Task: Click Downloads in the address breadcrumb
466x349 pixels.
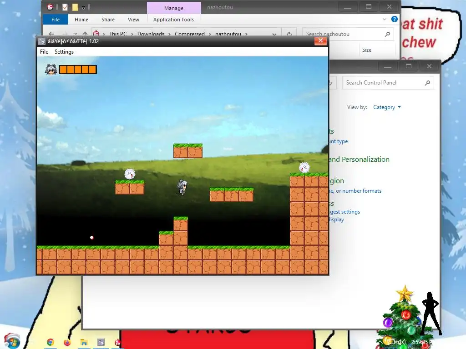Action: [151, 34]
